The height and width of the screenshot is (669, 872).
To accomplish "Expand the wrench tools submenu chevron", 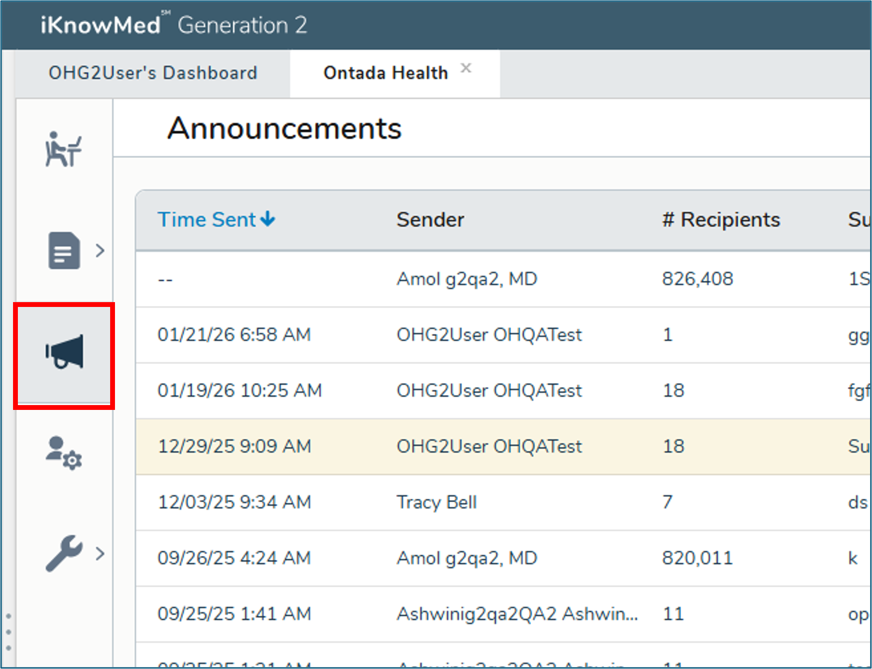I will point(100,553).
